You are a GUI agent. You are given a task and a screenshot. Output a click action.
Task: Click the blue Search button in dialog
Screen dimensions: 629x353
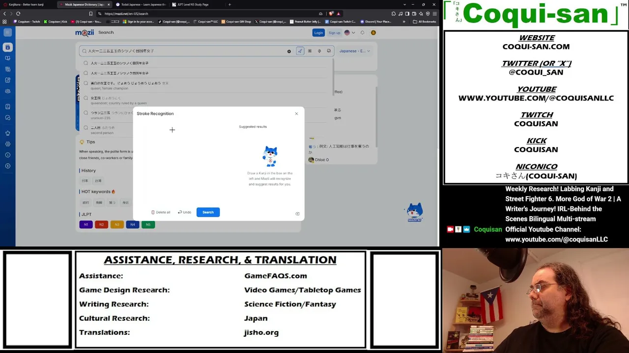pos(208,212)
